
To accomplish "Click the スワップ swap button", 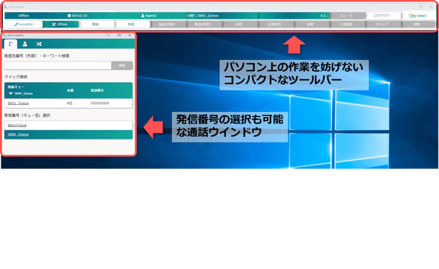I will tap(382, 24).
